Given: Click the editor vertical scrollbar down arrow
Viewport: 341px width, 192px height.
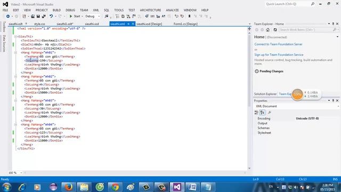Looking at the screenshot, I should click(x=249, y=169).
